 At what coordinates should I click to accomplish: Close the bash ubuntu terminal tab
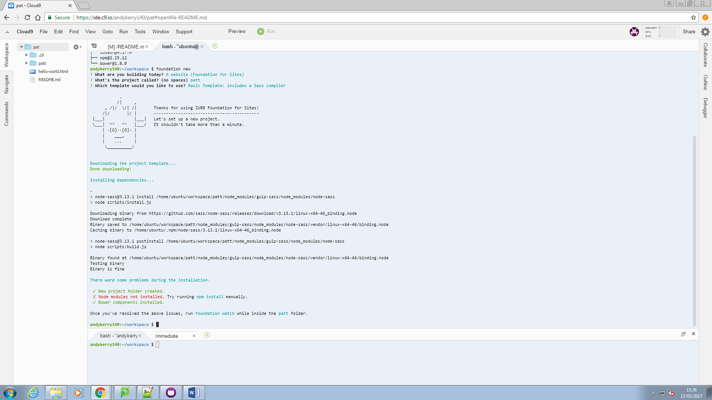tap(202, 46)
